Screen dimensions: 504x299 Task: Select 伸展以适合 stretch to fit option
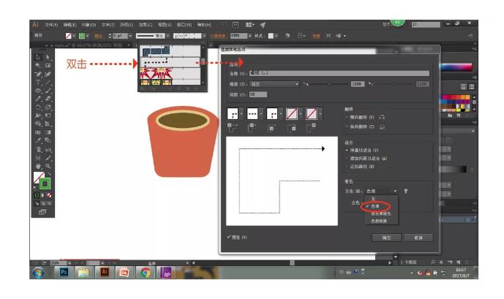click(347, 150)
